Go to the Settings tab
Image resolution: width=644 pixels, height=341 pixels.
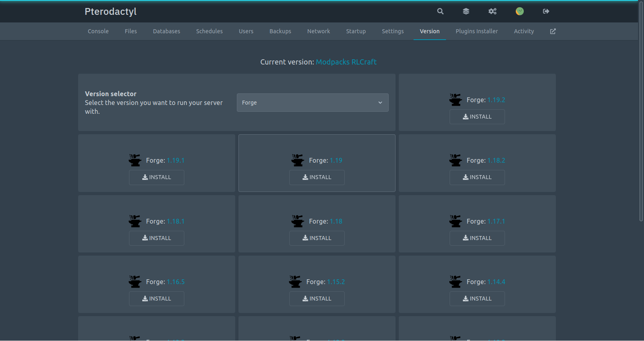393,31
